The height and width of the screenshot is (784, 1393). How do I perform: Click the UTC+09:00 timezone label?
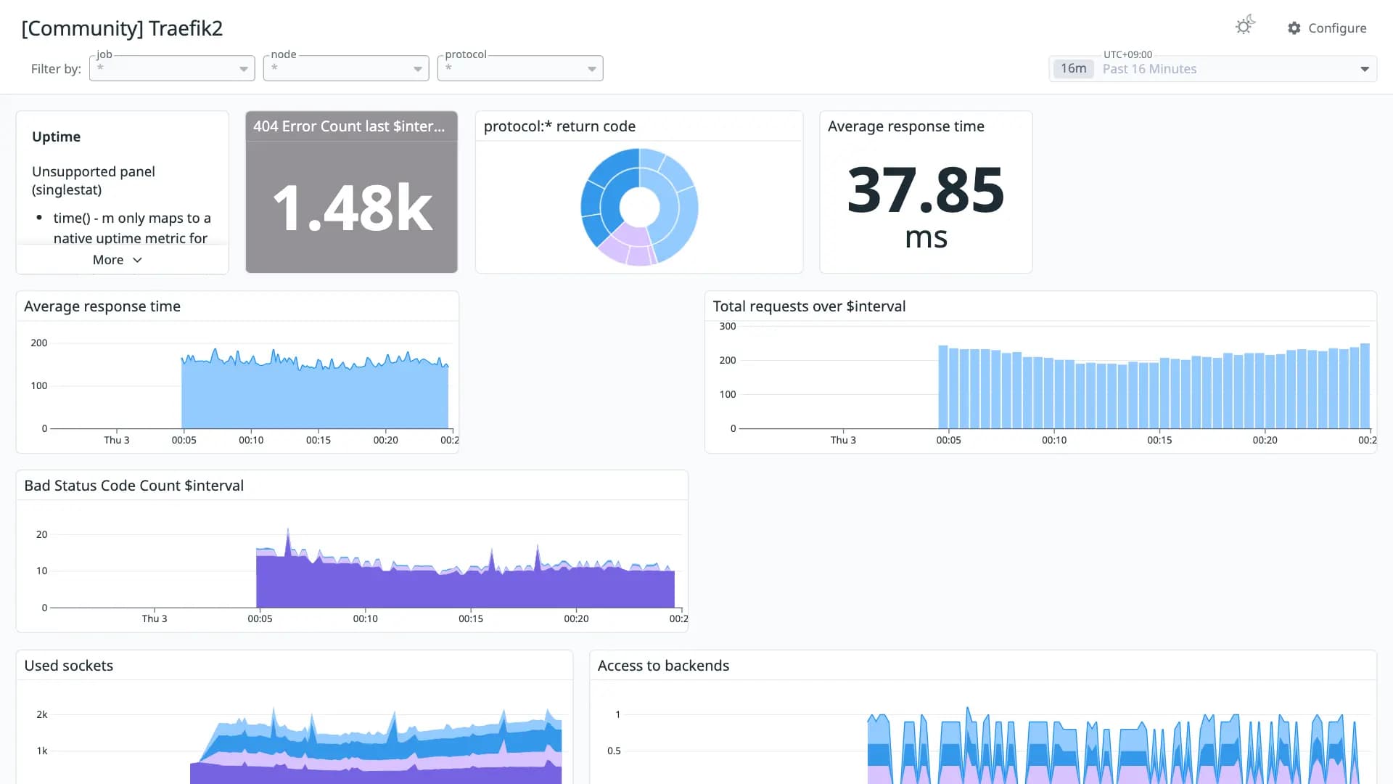1127,54
